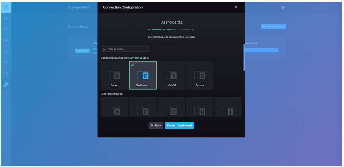Screen dimensions: 344x167
Task: Click Create 1 Dashboard button
Action: click(x=179, y=126)
